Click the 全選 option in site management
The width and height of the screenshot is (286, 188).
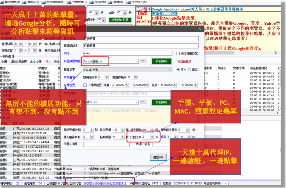[x=4, y=62]
